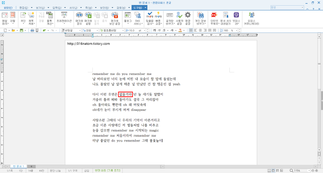Open SNS Service tool
This screenshot has width=323, height=173.
(x=138, y=18)
